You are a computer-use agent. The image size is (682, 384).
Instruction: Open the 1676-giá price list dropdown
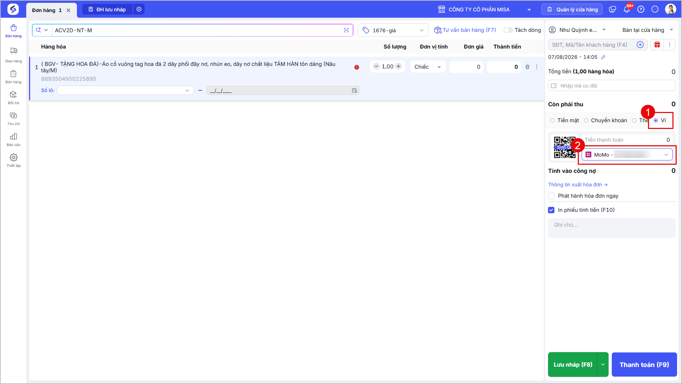pyautogui.click(x=393, y=30)
